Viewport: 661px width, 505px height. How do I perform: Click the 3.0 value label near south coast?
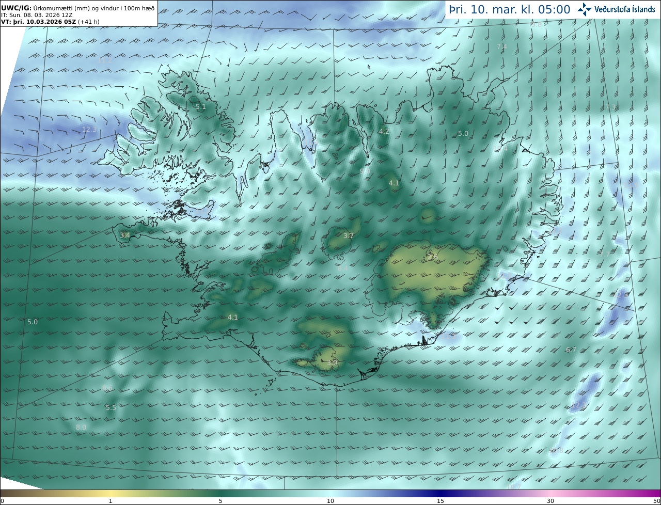point(332,363)
